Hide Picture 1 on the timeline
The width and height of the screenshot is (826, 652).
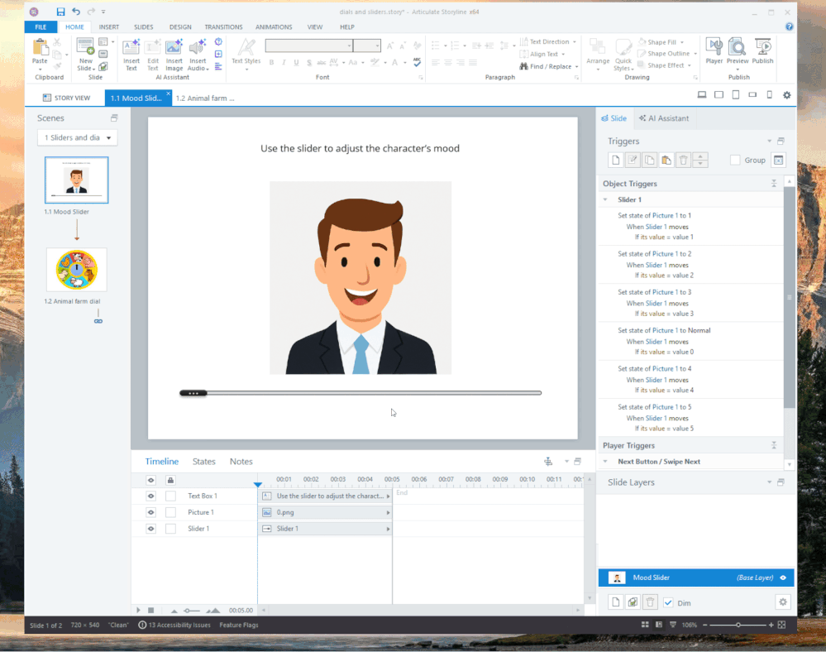point(151,512)
